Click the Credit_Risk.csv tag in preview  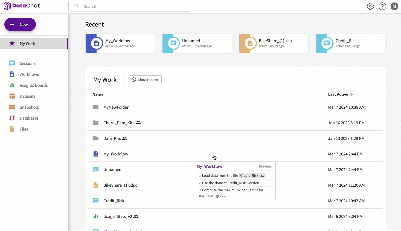252,175
